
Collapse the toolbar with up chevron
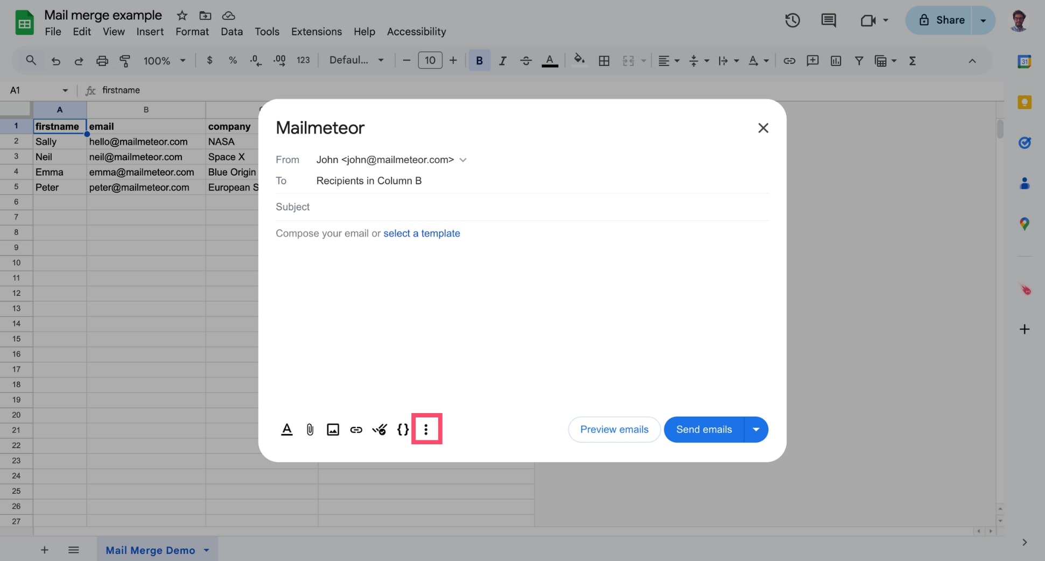[972, 61]
